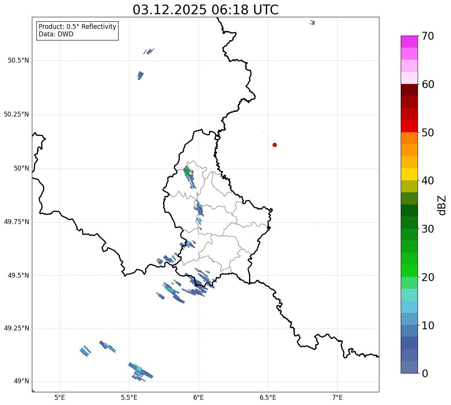This screenshot has width=451, height=405.
Task: Click the dark maroon band below 60 dBZ
Action: [x=409, y=90]
